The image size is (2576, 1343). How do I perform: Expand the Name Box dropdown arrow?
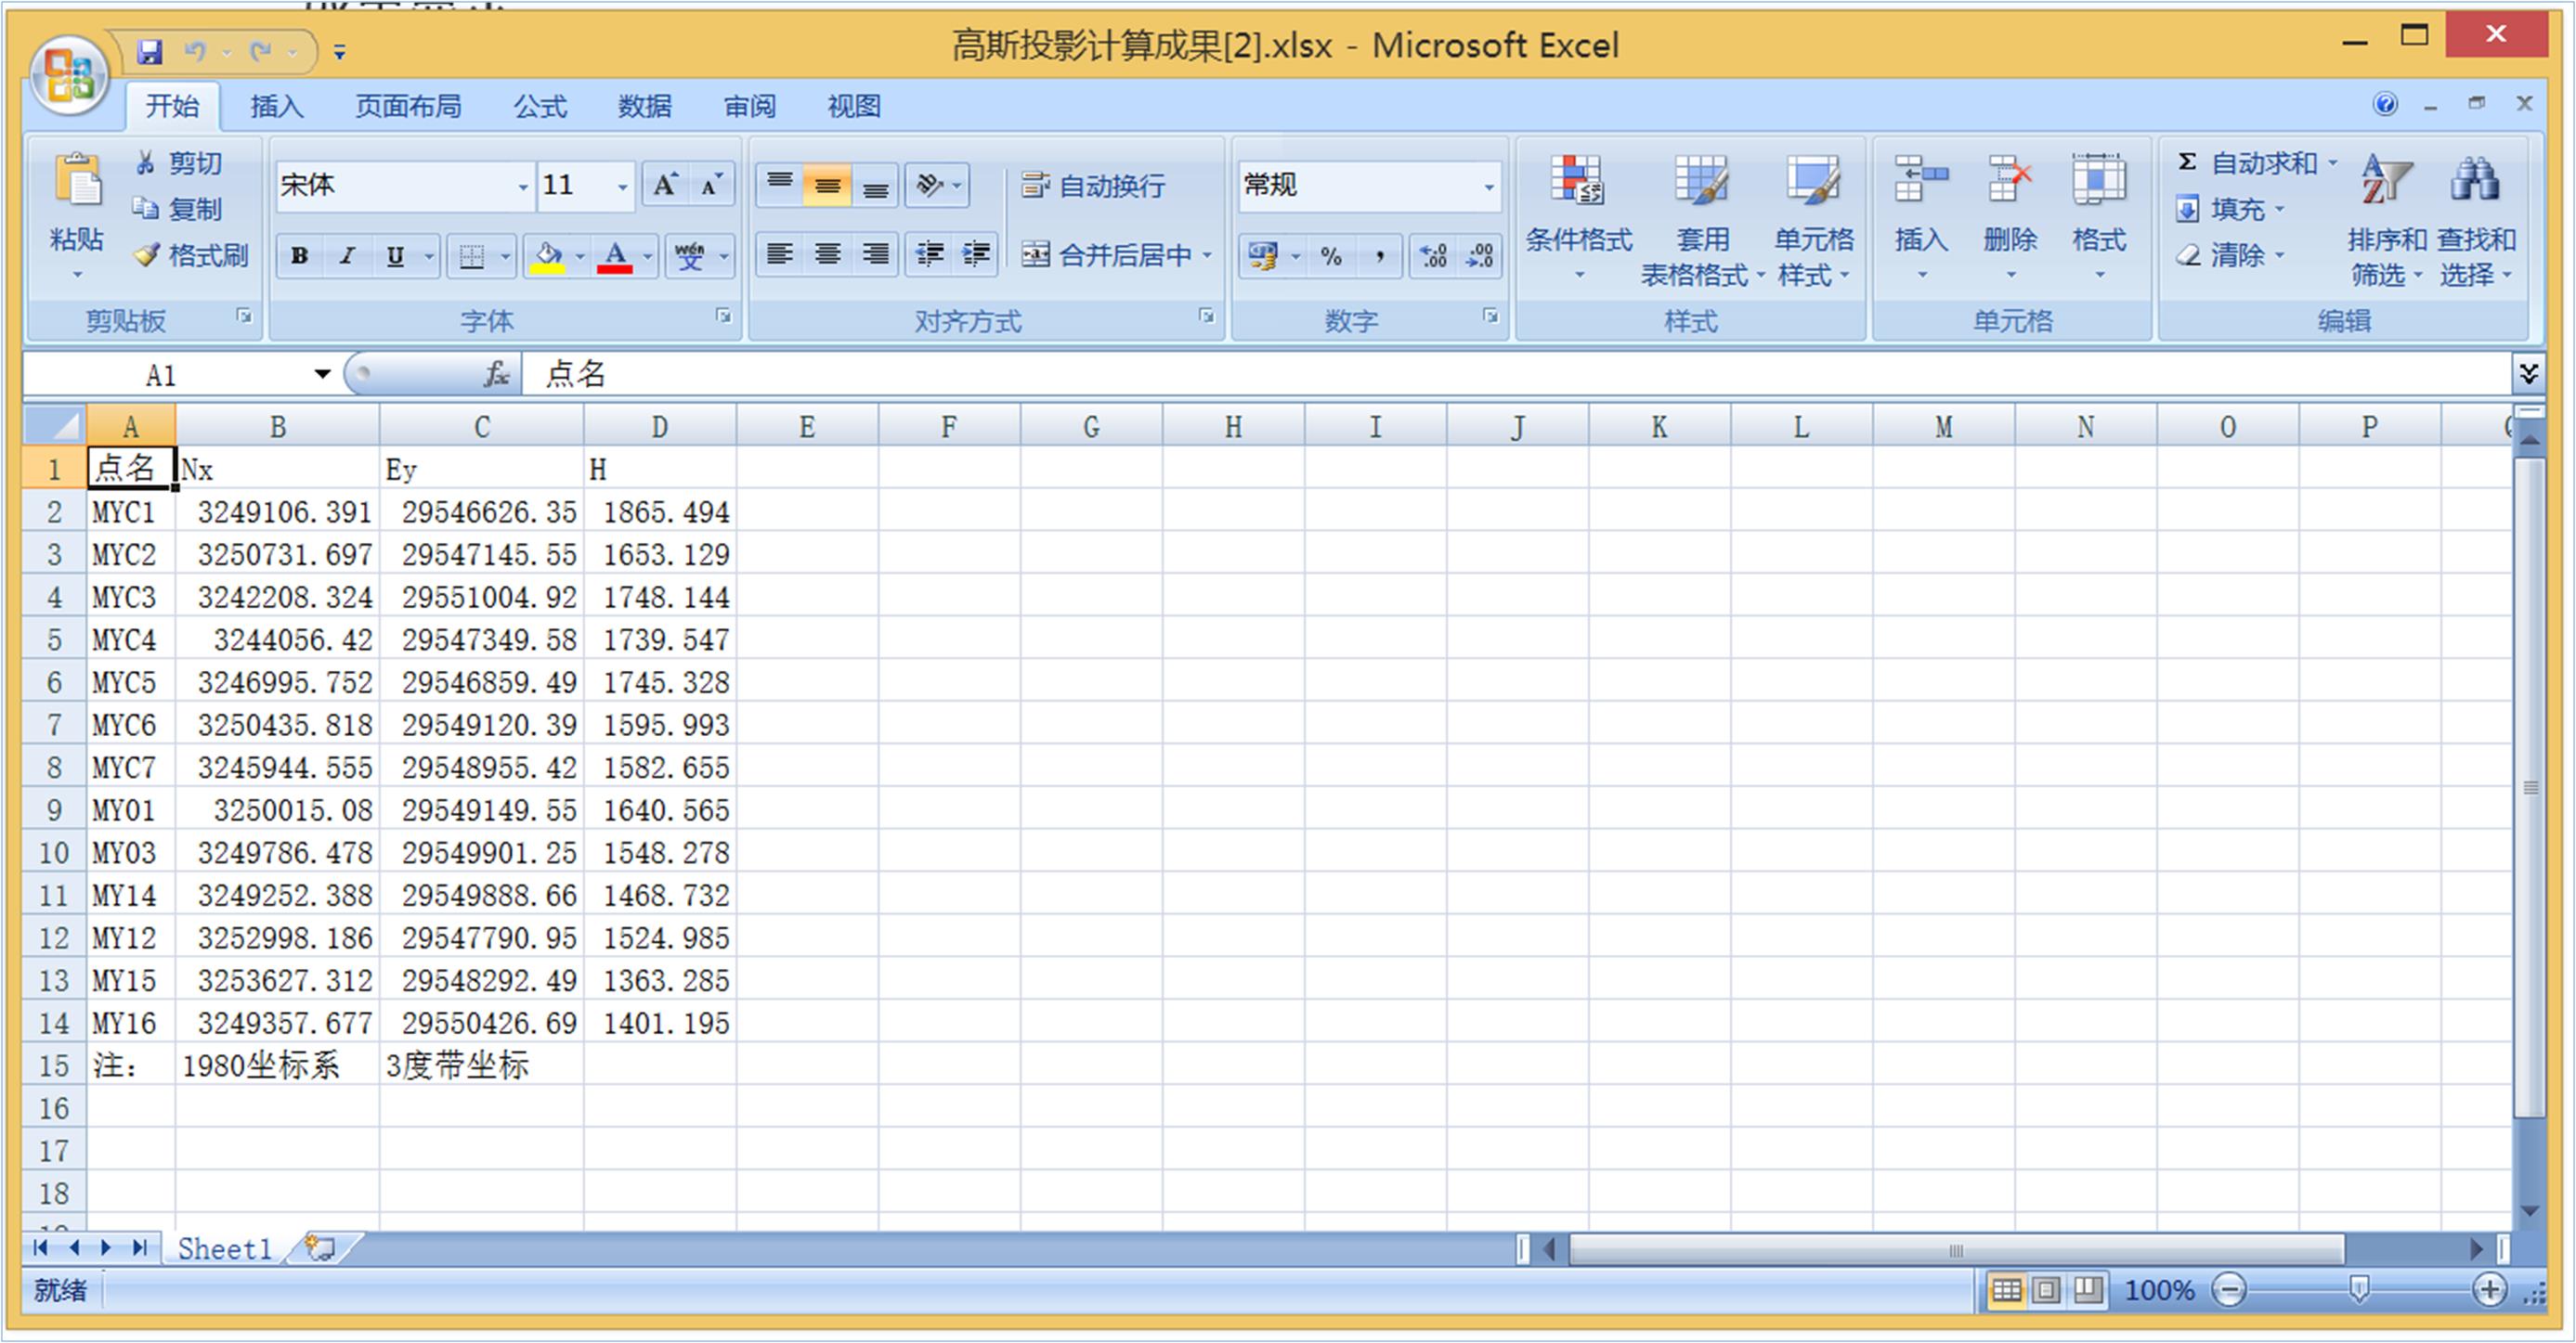pos(322,375)
